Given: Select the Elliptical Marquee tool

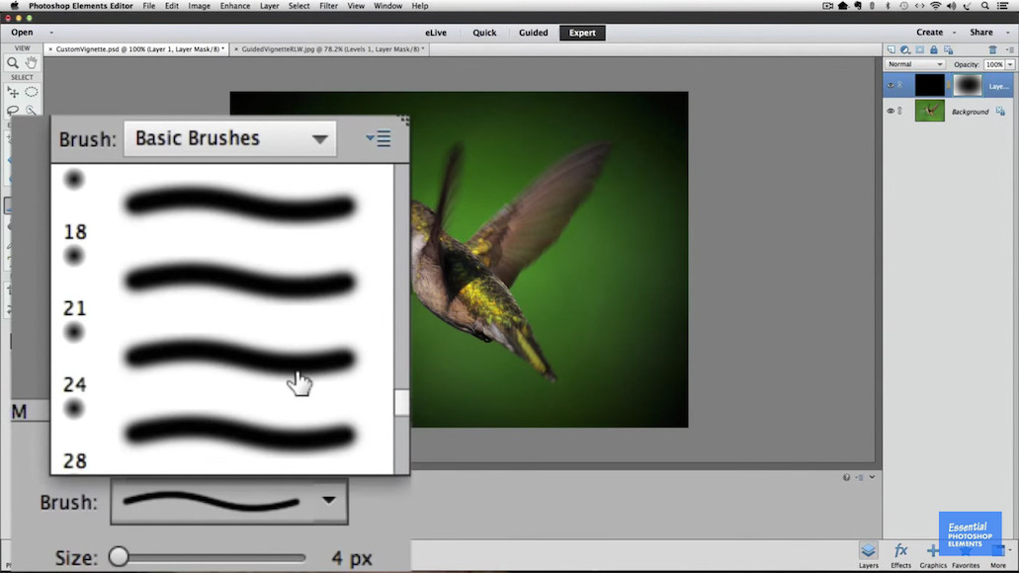Looking at the screenshot, I should click(x=32, y=92).
